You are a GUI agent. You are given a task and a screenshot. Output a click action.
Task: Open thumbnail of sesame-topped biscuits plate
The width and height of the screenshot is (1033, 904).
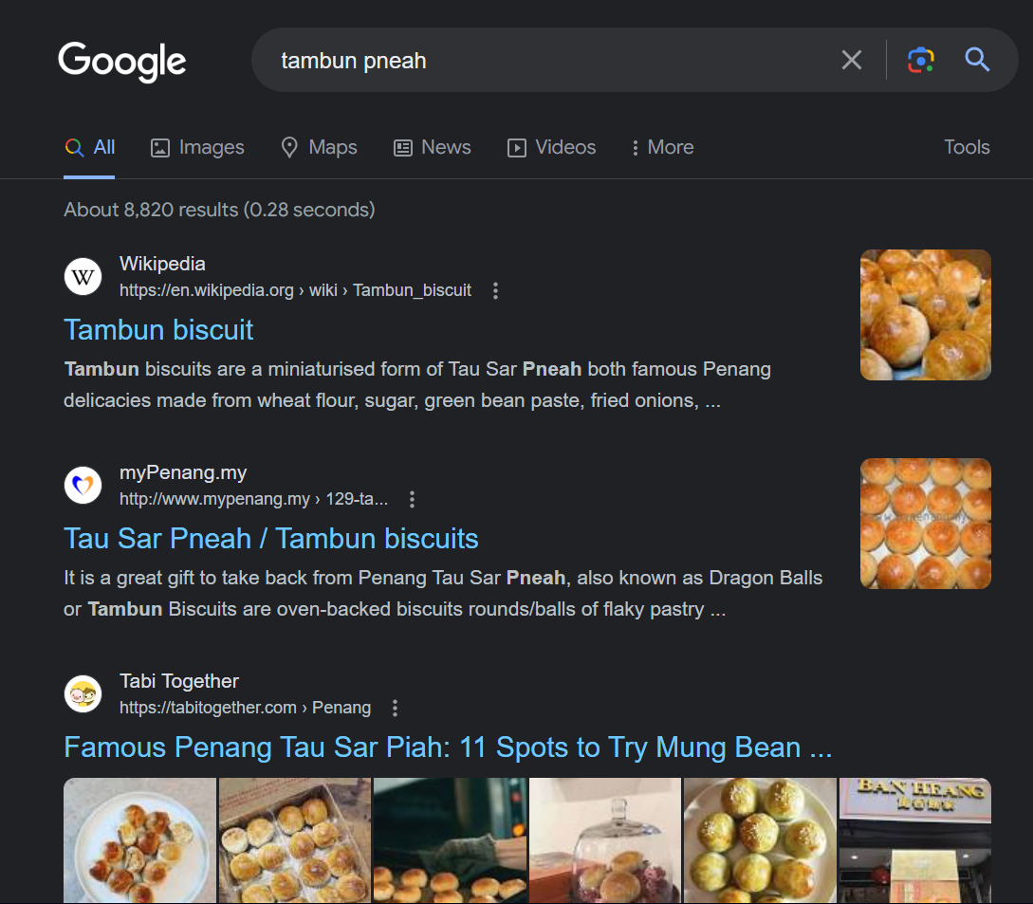click(x=760, y=840)
